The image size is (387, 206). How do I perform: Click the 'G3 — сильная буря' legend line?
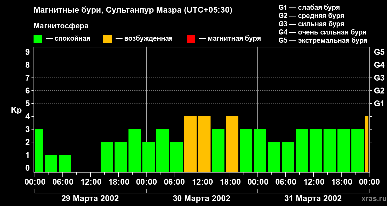tap(311, 24)
